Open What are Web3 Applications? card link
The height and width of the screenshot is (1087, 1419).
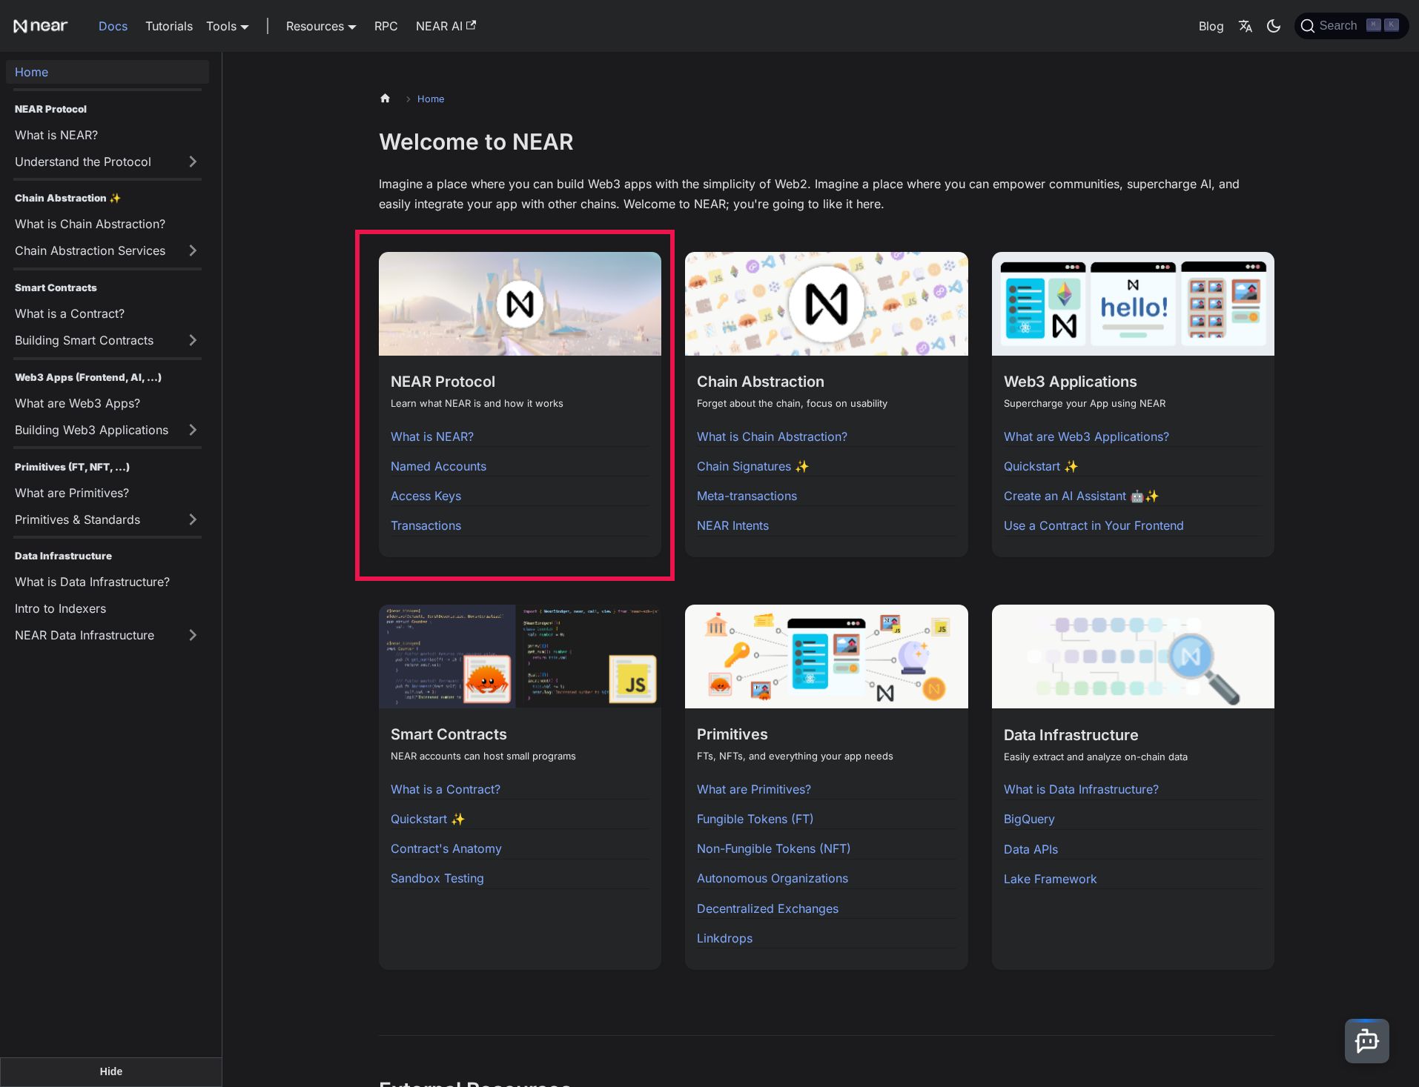coord(1086,436)
